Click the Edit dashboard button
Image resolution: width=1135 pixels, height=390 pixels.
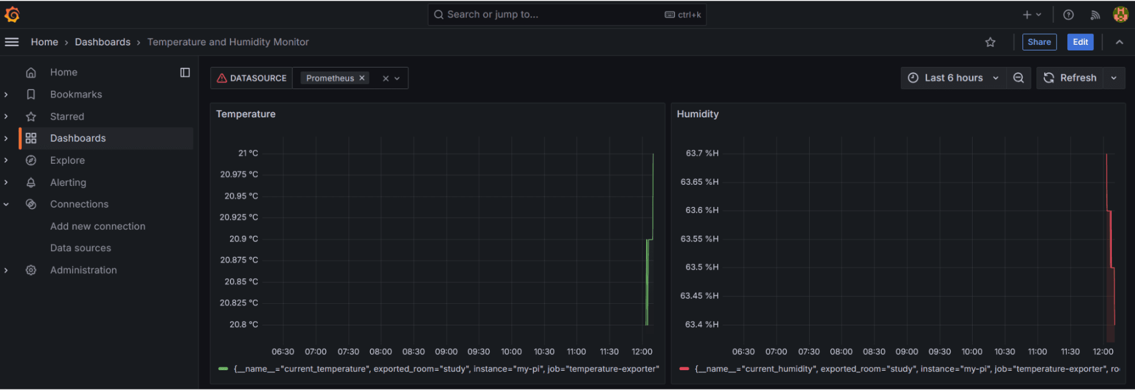click(x=1080, y=42)
